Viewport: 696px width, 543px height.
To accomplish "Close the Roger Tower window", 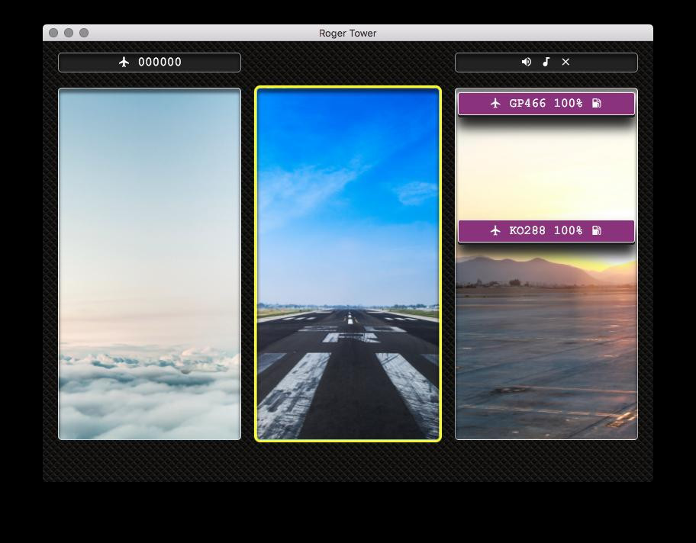I will click(53, 33).
